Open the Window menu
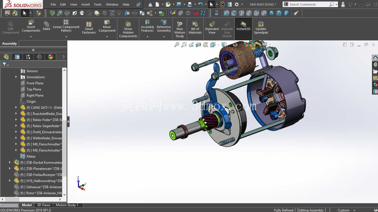This screenshot has height=212, width=378. click(112, 4)
